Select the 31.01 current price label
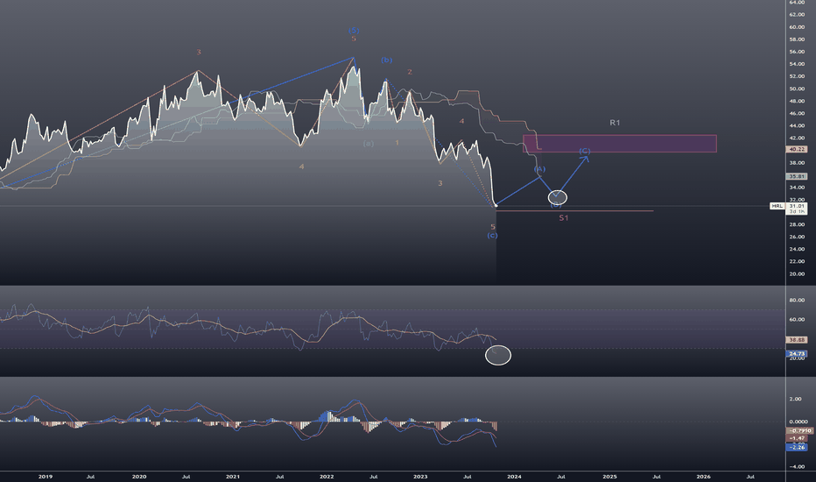The image size is (816, 482). pos(797,206)
